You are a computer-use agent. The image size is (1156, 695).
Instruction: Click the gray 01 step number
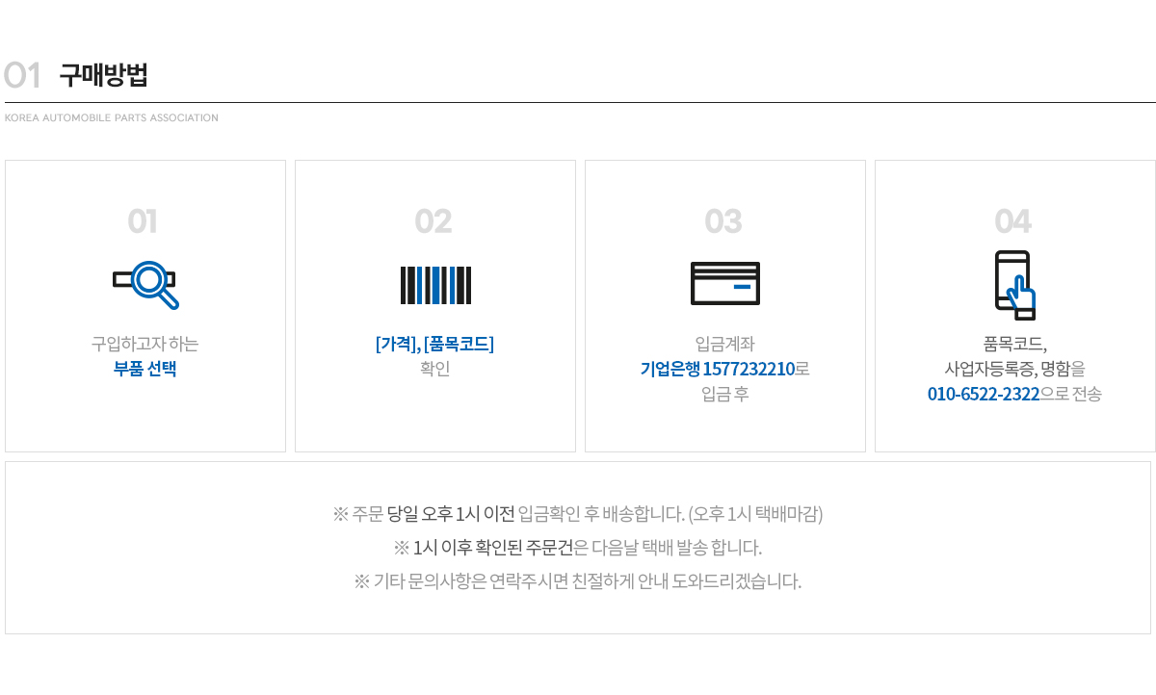pyautogui.click(x=143, y=221)
